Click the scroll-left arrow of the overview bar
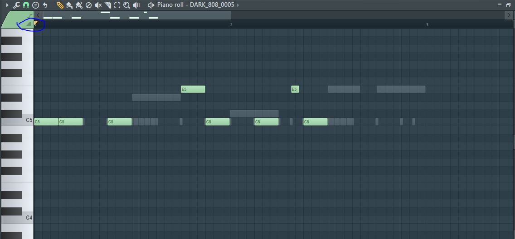The image size is (515, 239). click(x=39, y=15)
